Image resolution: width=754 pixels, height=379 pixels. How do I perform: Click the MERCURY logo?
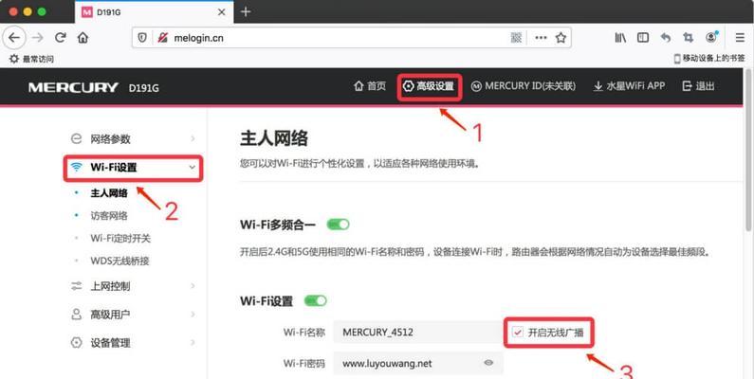pos(73,87)
